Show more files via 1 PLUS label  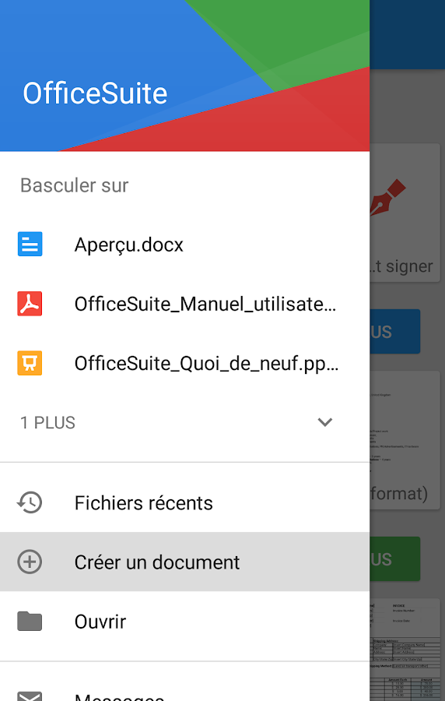click(x=47, y=422)
